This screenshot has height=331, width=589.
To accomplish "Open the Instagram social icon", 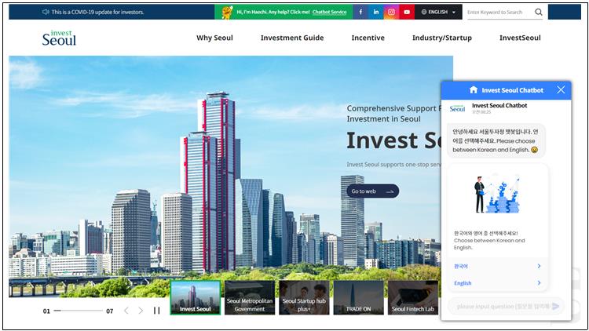I will 391,12.
